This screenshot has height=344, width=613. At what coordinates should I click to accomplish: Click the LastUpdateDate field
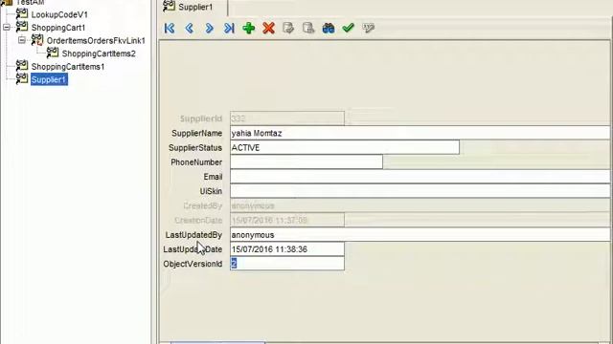pyautogui.click(x=287, y=249)
